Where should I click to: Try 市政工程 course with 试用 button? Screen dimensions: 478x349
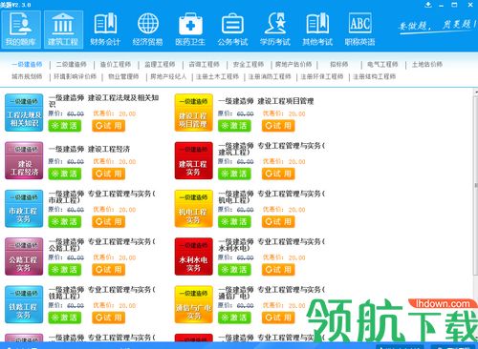(109, 221)
